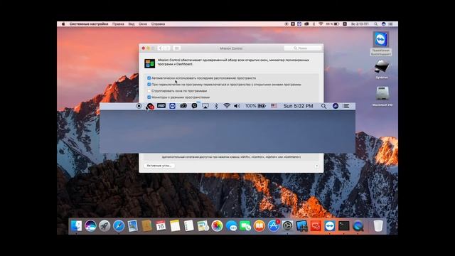Go forward in System Preferences window

point(167,48)
